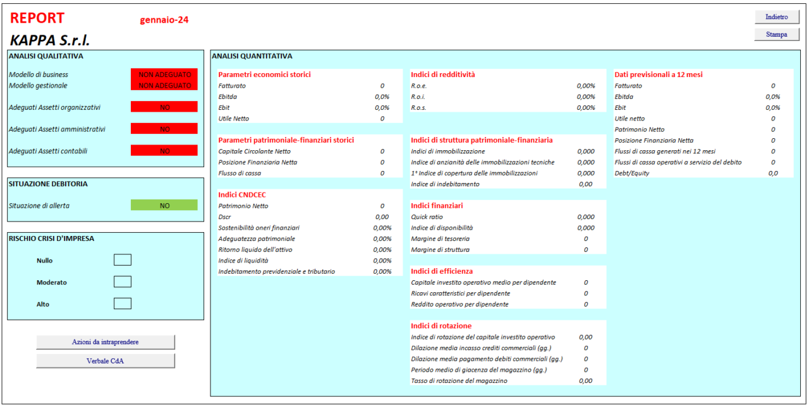Click the Stampa button
This screenshot has height=407, width=809.
click(777, 35)
